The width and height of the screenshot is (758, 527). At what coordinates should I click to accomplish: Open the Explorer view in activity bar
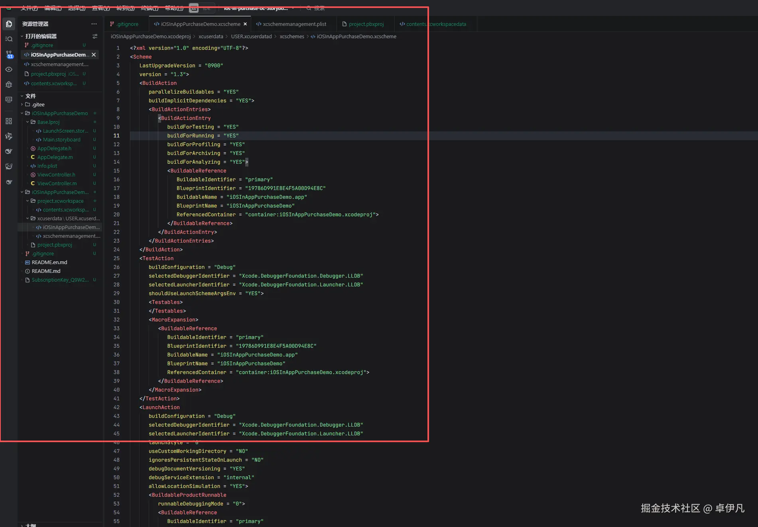coord(9,24)
